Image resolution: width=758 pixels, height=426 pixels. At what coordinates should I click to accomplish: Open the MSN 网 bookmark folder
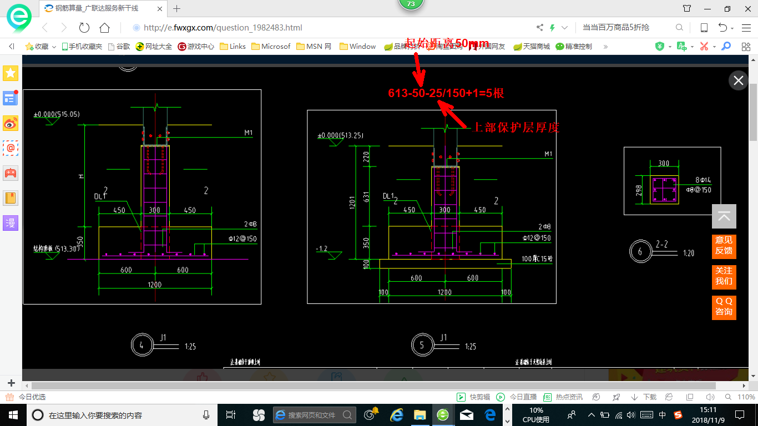(314, 47)
